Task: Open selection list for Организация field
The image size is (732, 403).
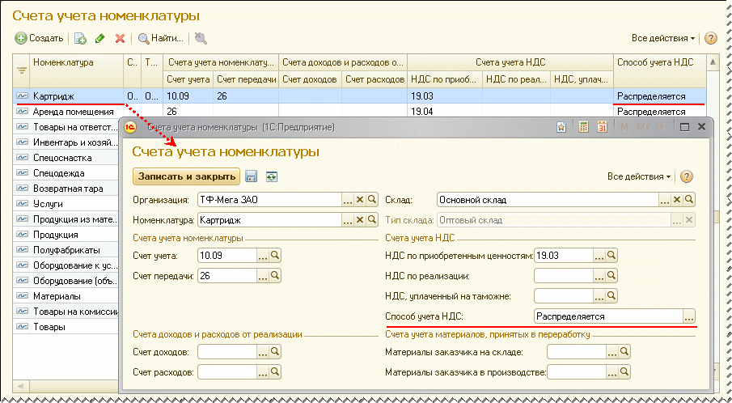Action: pos(347,199)
